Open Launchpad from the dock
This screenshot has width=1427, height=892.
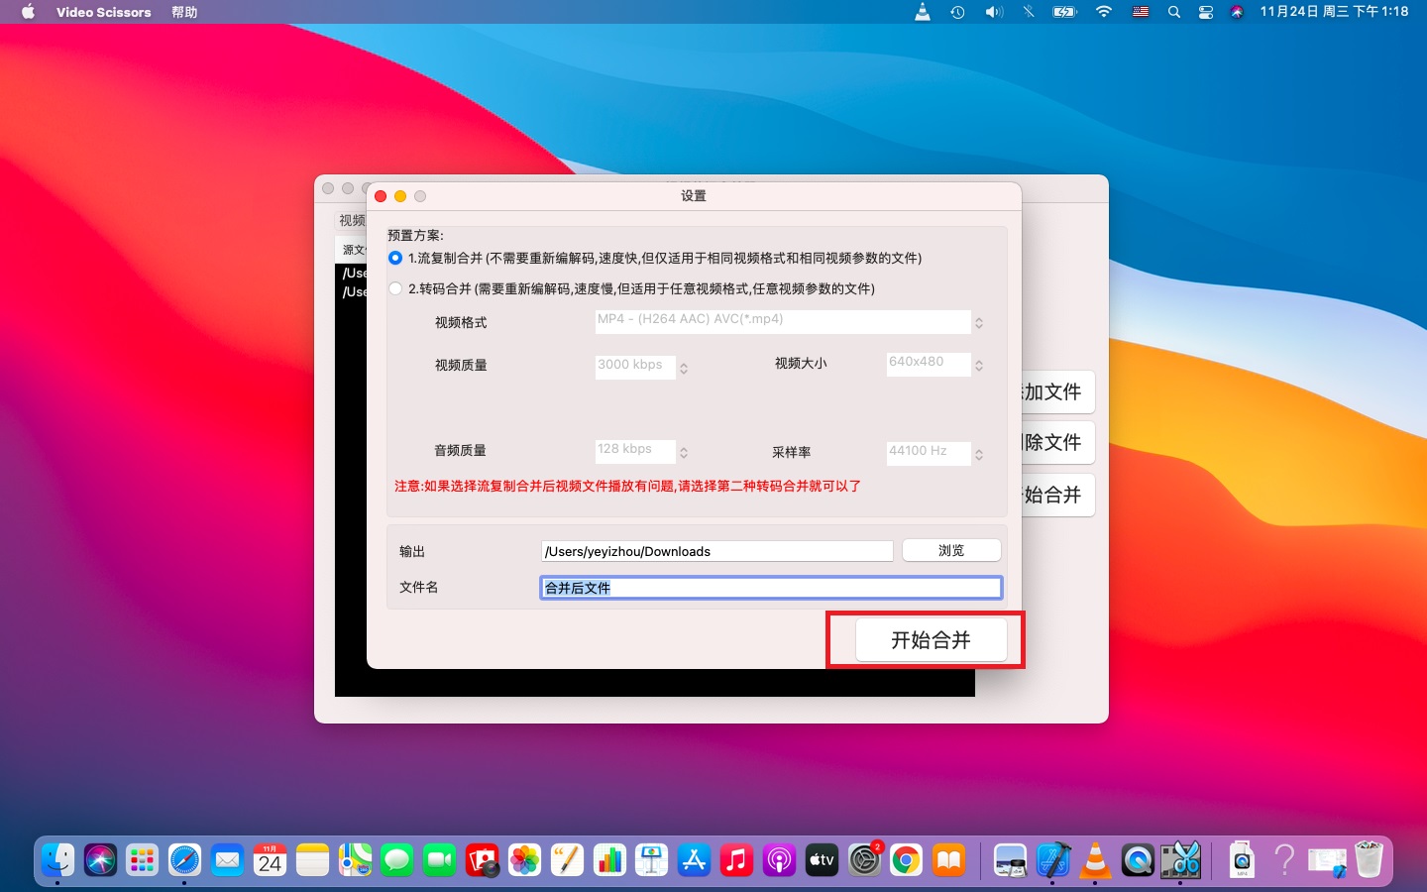tap(143, 860)
